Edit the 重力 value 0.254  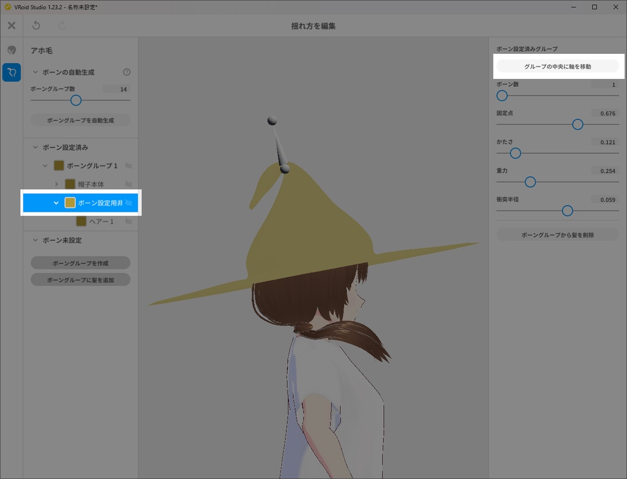point(605,171)
